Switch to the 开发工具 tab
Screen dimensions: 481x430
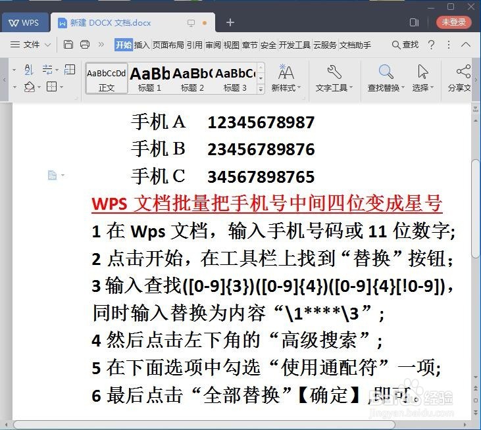pos(295,45)
